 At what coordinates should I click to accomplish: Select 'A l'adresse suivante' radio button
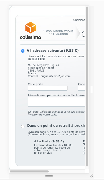point(23,51)
